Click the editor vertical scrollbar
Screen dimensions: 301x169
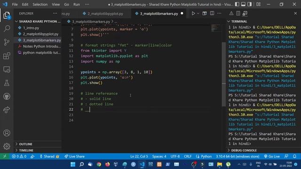(224, 74)
